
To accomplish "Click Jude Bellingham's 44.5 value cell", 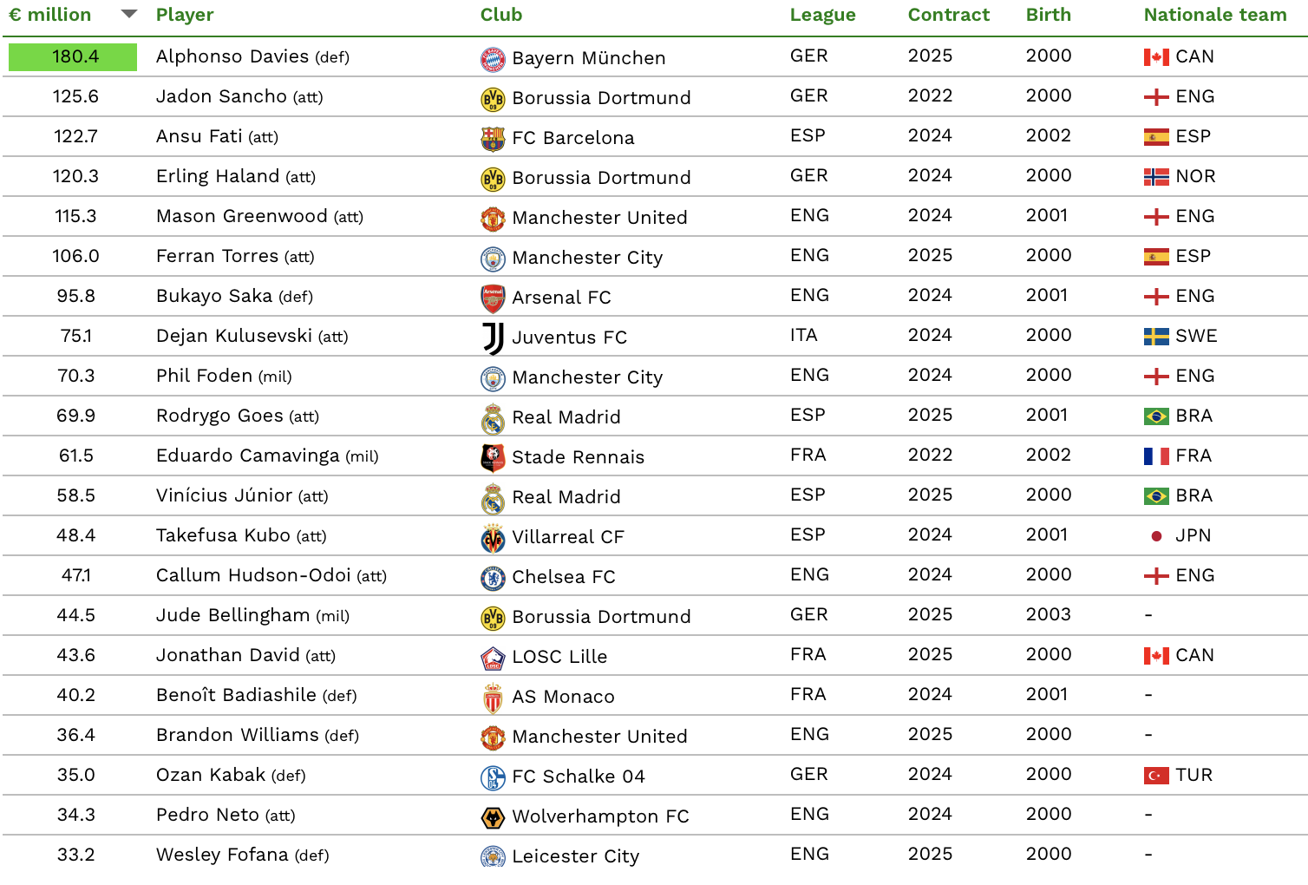I will click(75, 615).
